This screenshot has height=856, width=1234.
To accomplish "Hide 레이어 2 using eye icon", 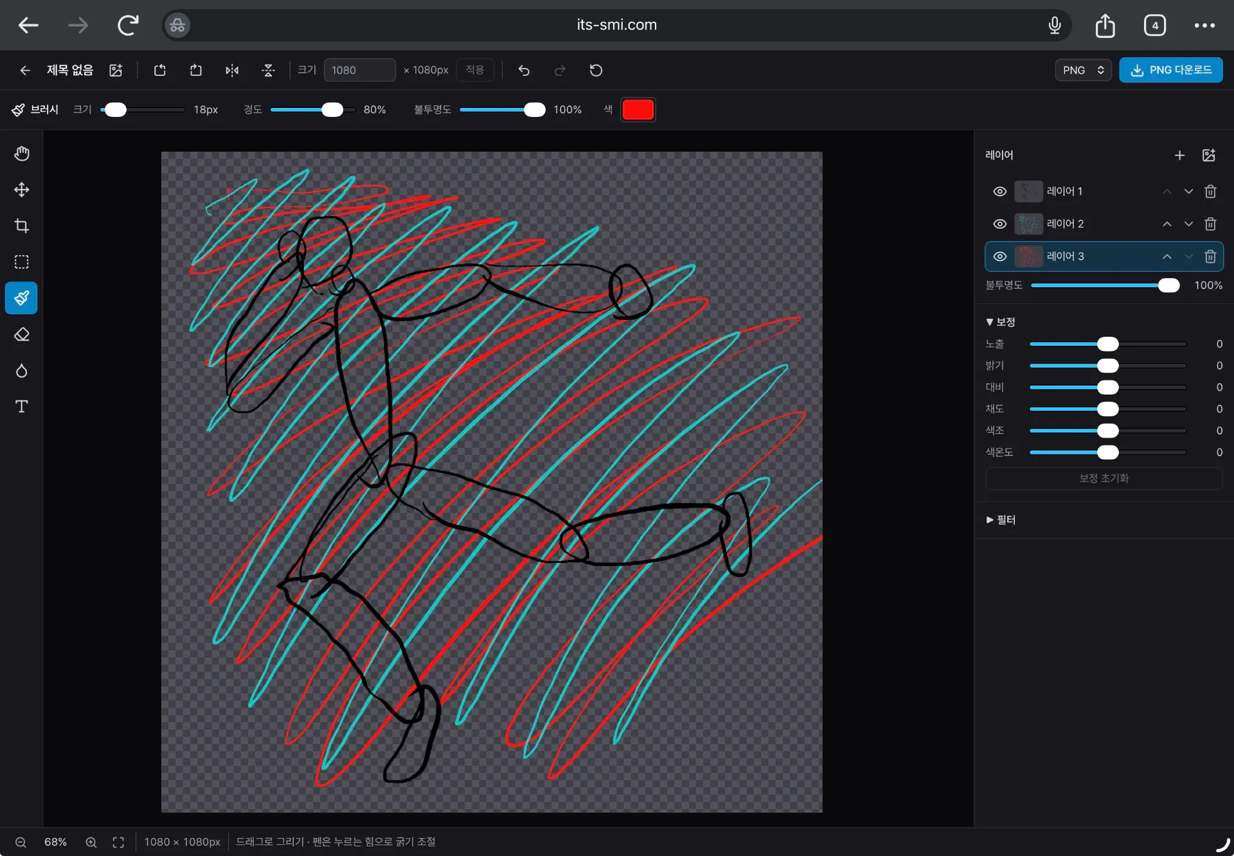I will 999,224.
